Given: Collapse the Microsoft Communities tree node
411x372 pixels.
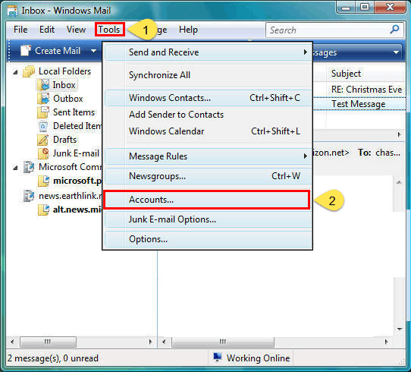Looking at the screenshot, I should coord(15,167).
